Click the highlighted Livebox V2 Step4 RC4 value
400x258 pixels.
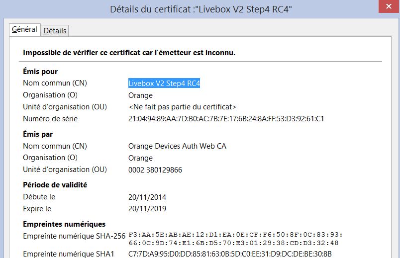coord(164,83)
